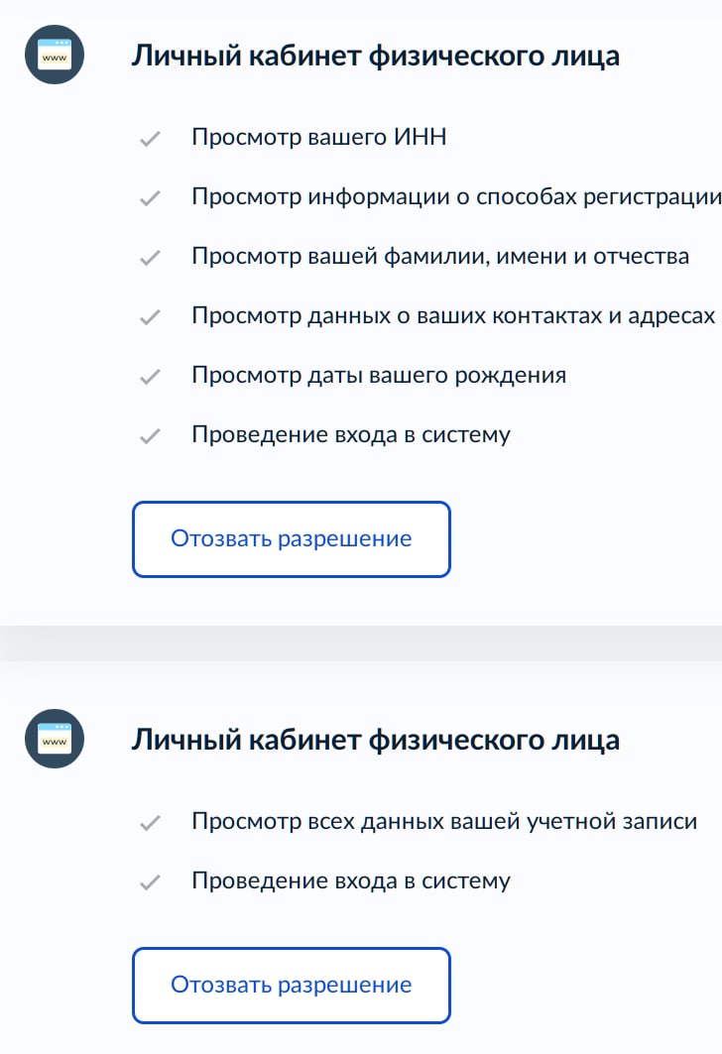Click the checkmark beside «Просмотр даты вашего рождения»
Image resolution: width=722 pixels, height=1054 pixels.
(x=150, y=377)
